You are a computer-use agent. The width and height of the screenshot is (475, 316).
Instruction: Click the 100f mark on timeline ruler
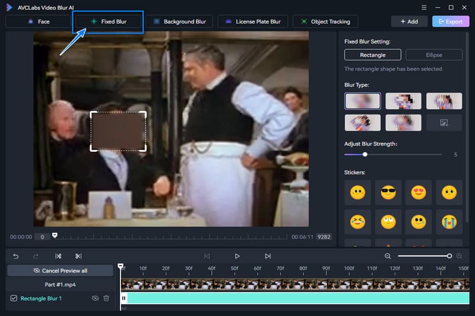point(349,268)
